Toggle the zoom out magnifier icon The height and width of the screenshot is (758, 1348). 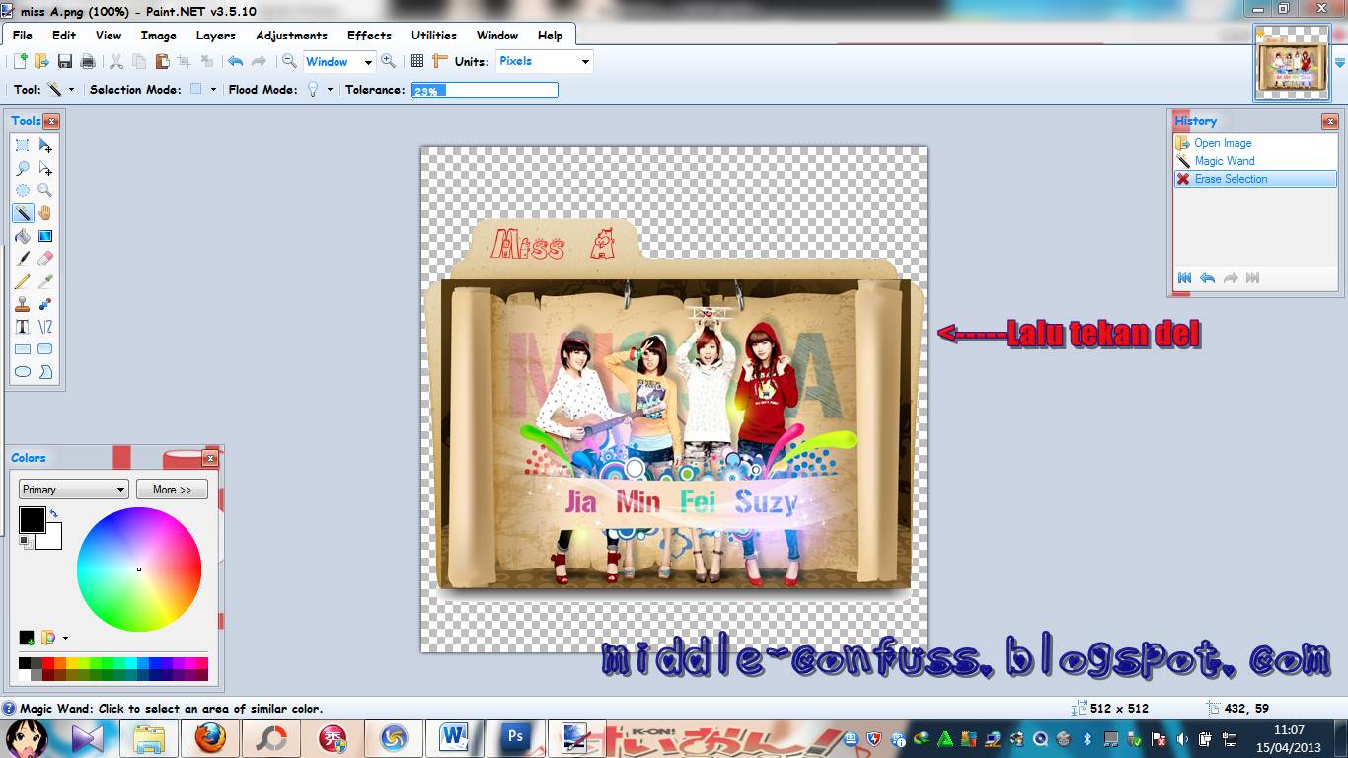click(x=290, y=61)
